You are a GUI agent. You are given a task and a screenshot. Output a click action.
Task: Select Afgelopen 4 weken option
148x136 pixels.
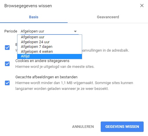50,52
